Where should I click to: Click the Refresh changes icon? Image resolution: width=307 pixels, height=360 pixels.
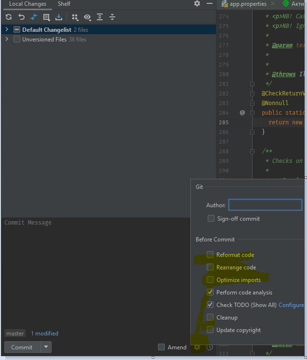9,17
